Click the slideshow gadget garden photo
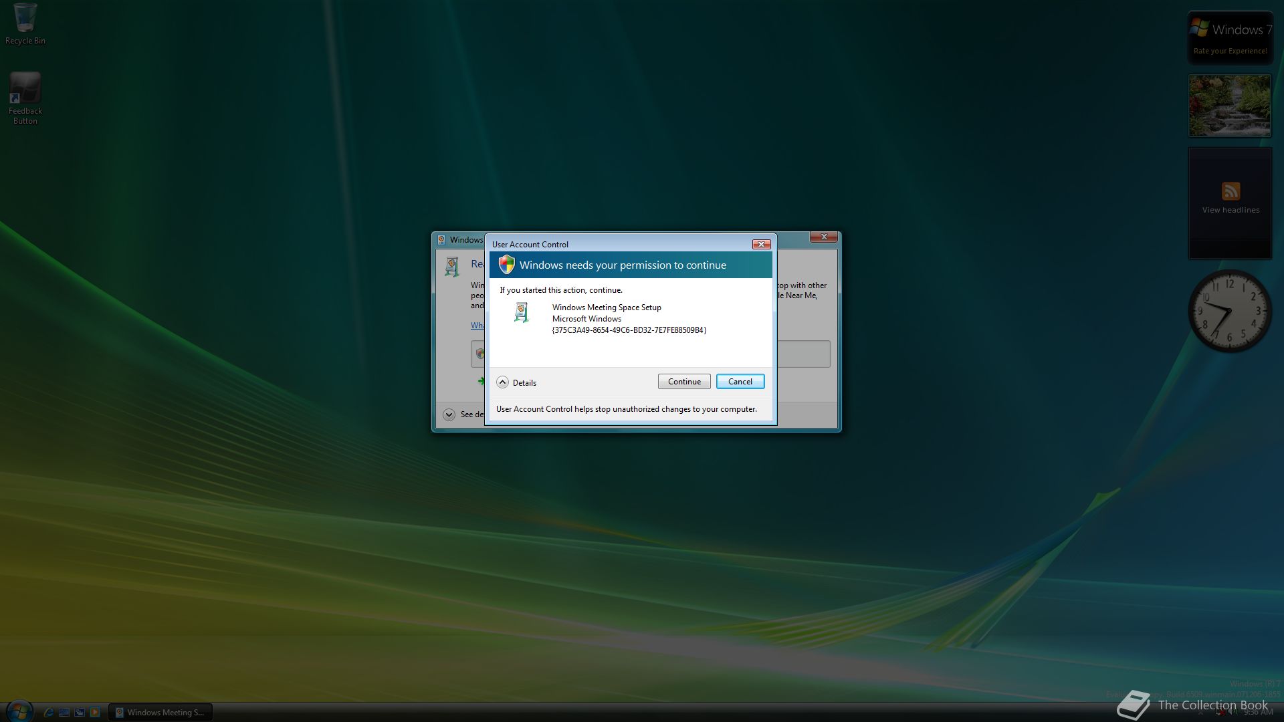1284x722 pixels. [1230, 106]
